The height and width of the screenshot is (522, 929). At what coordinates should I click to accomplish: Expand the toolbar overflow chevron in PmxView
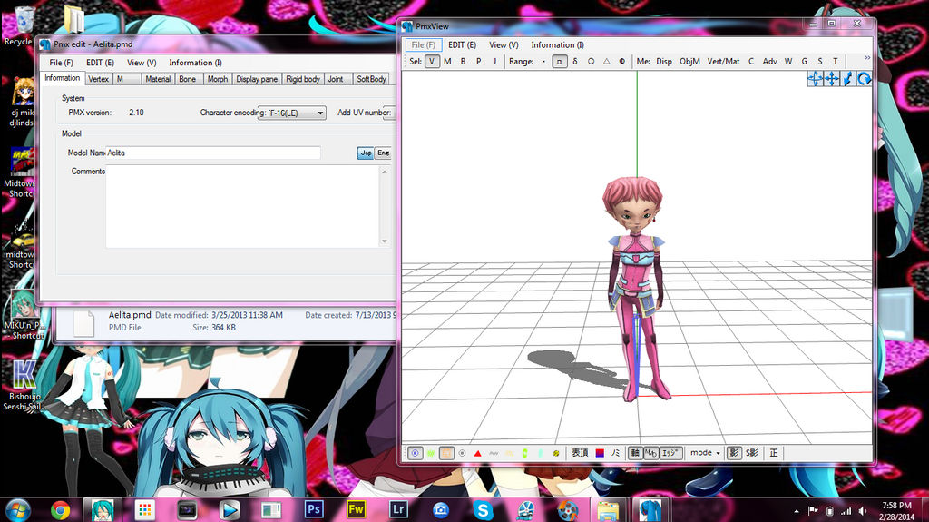pyautogui.click(x=867, y=58)
